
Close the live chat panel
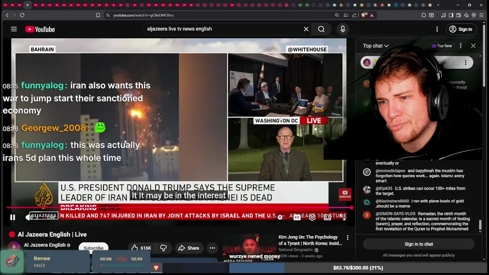tap(473, 46)
